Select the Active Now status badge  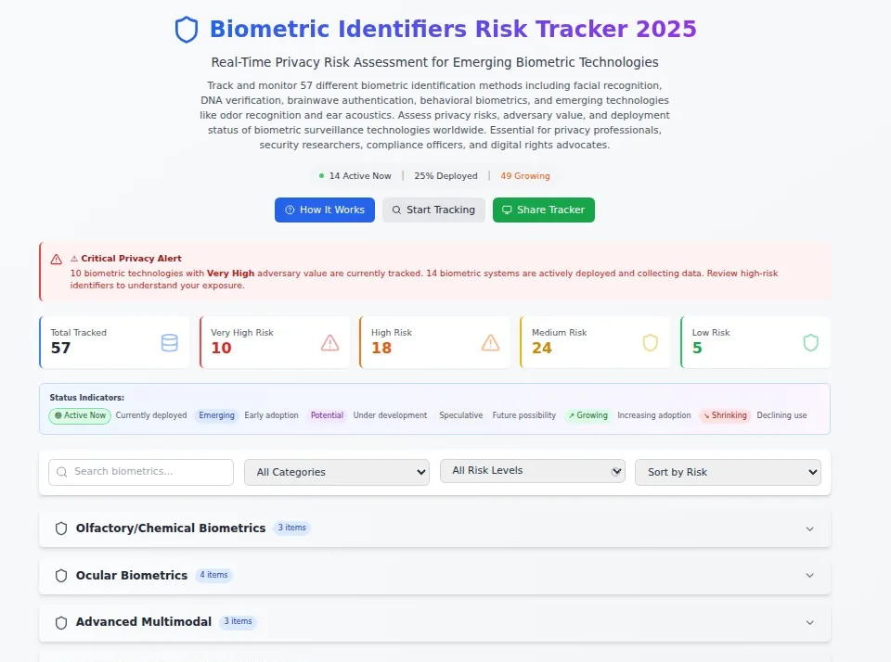[x=80, y=415]
